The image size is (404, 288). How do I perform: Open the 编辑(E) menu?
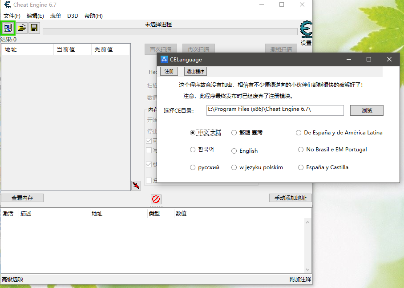click(x=35, y=16)
